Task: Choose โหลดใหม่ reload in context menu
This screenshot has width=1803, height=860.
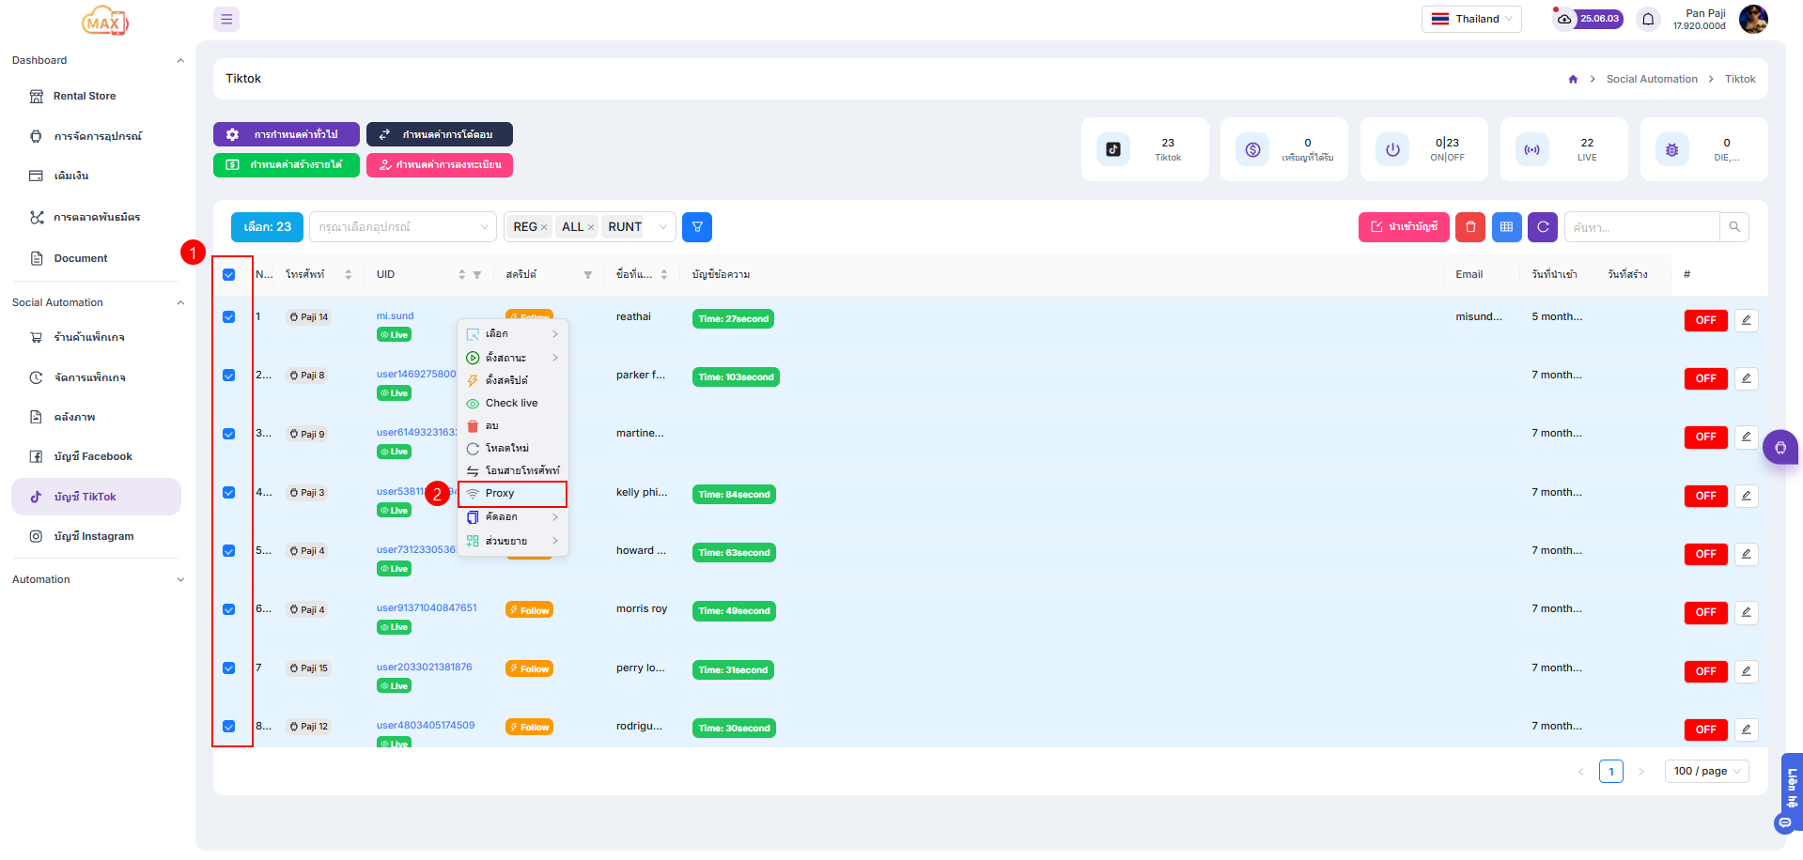Action: (512, 449)
